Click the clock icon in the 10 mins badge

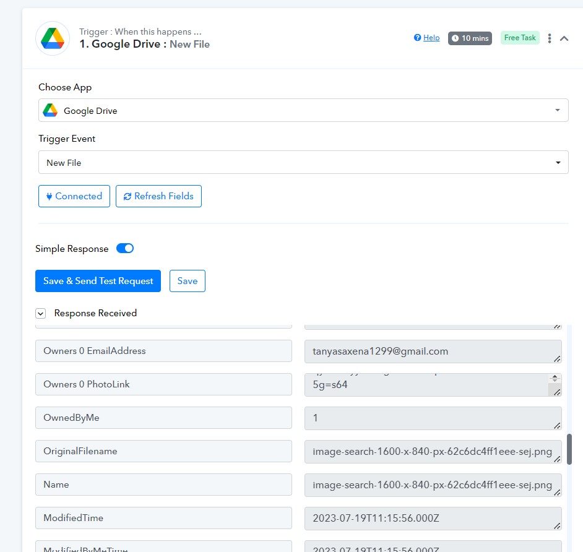pyautogui.click(x=455, y=38)
